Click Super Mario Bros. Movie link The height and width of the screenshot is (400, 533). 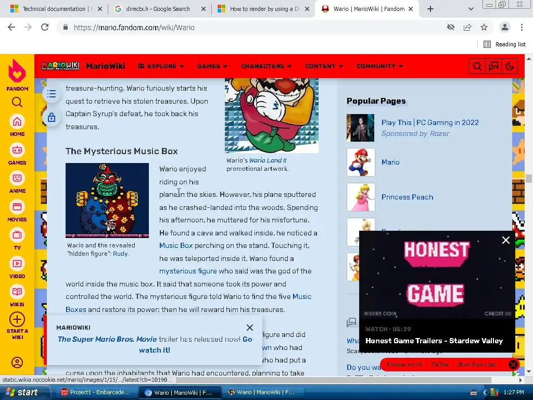click(107, 339)
